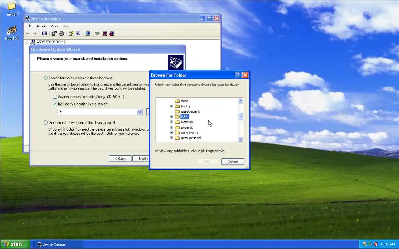The width and height of the screenshot is (399, 249).
Task: Select the NetKVM folder name
Action: point(187,122)
